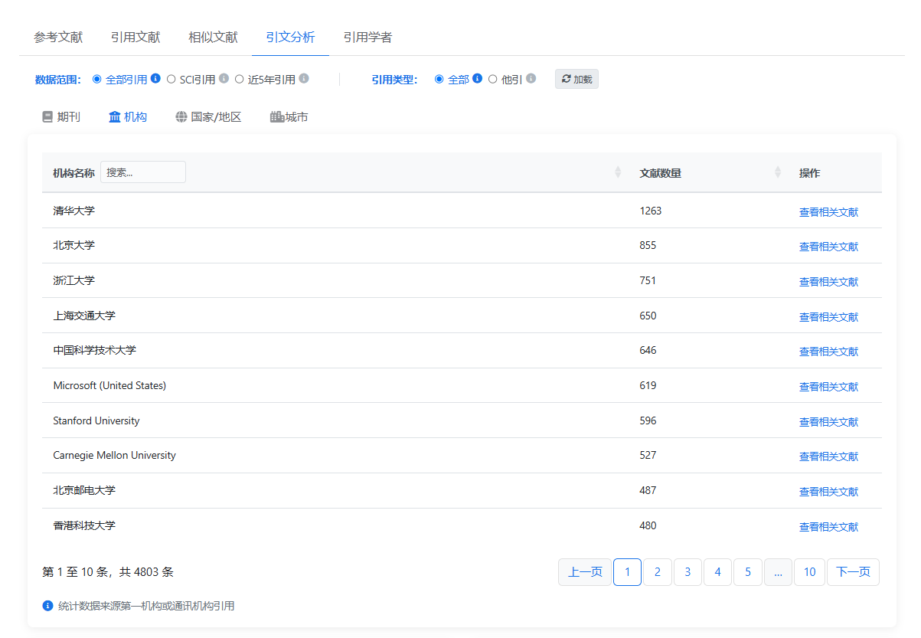The height and width of the screenshot is (638, 921).
Task: Show the 城市 city breakdown
Action: (x=289, y=117)
